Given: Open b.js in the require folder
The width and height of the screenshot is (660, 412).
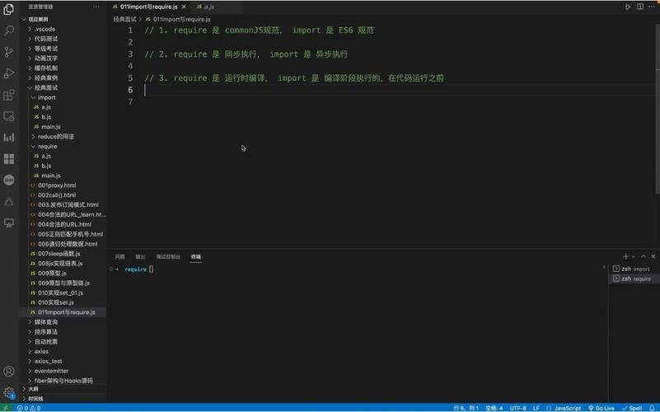Looking at the screenshot, I should click(x=63, y=166).
